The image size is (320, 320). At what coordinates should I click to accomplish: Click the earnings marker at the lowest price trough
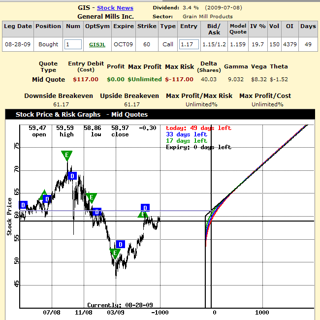(x=115, y=254)
